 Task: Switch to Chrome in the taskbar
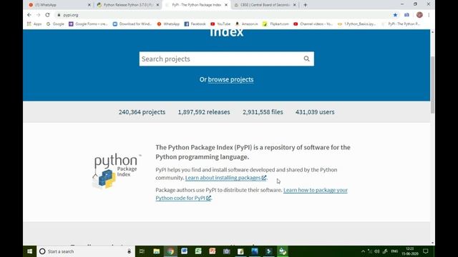[170, 251]
